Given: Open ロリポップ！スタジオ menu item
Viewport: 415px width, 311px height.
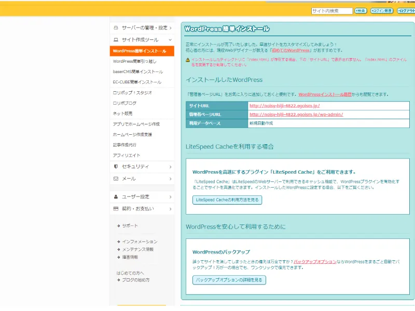Looking at the screenshot, I should click(132, 93).
